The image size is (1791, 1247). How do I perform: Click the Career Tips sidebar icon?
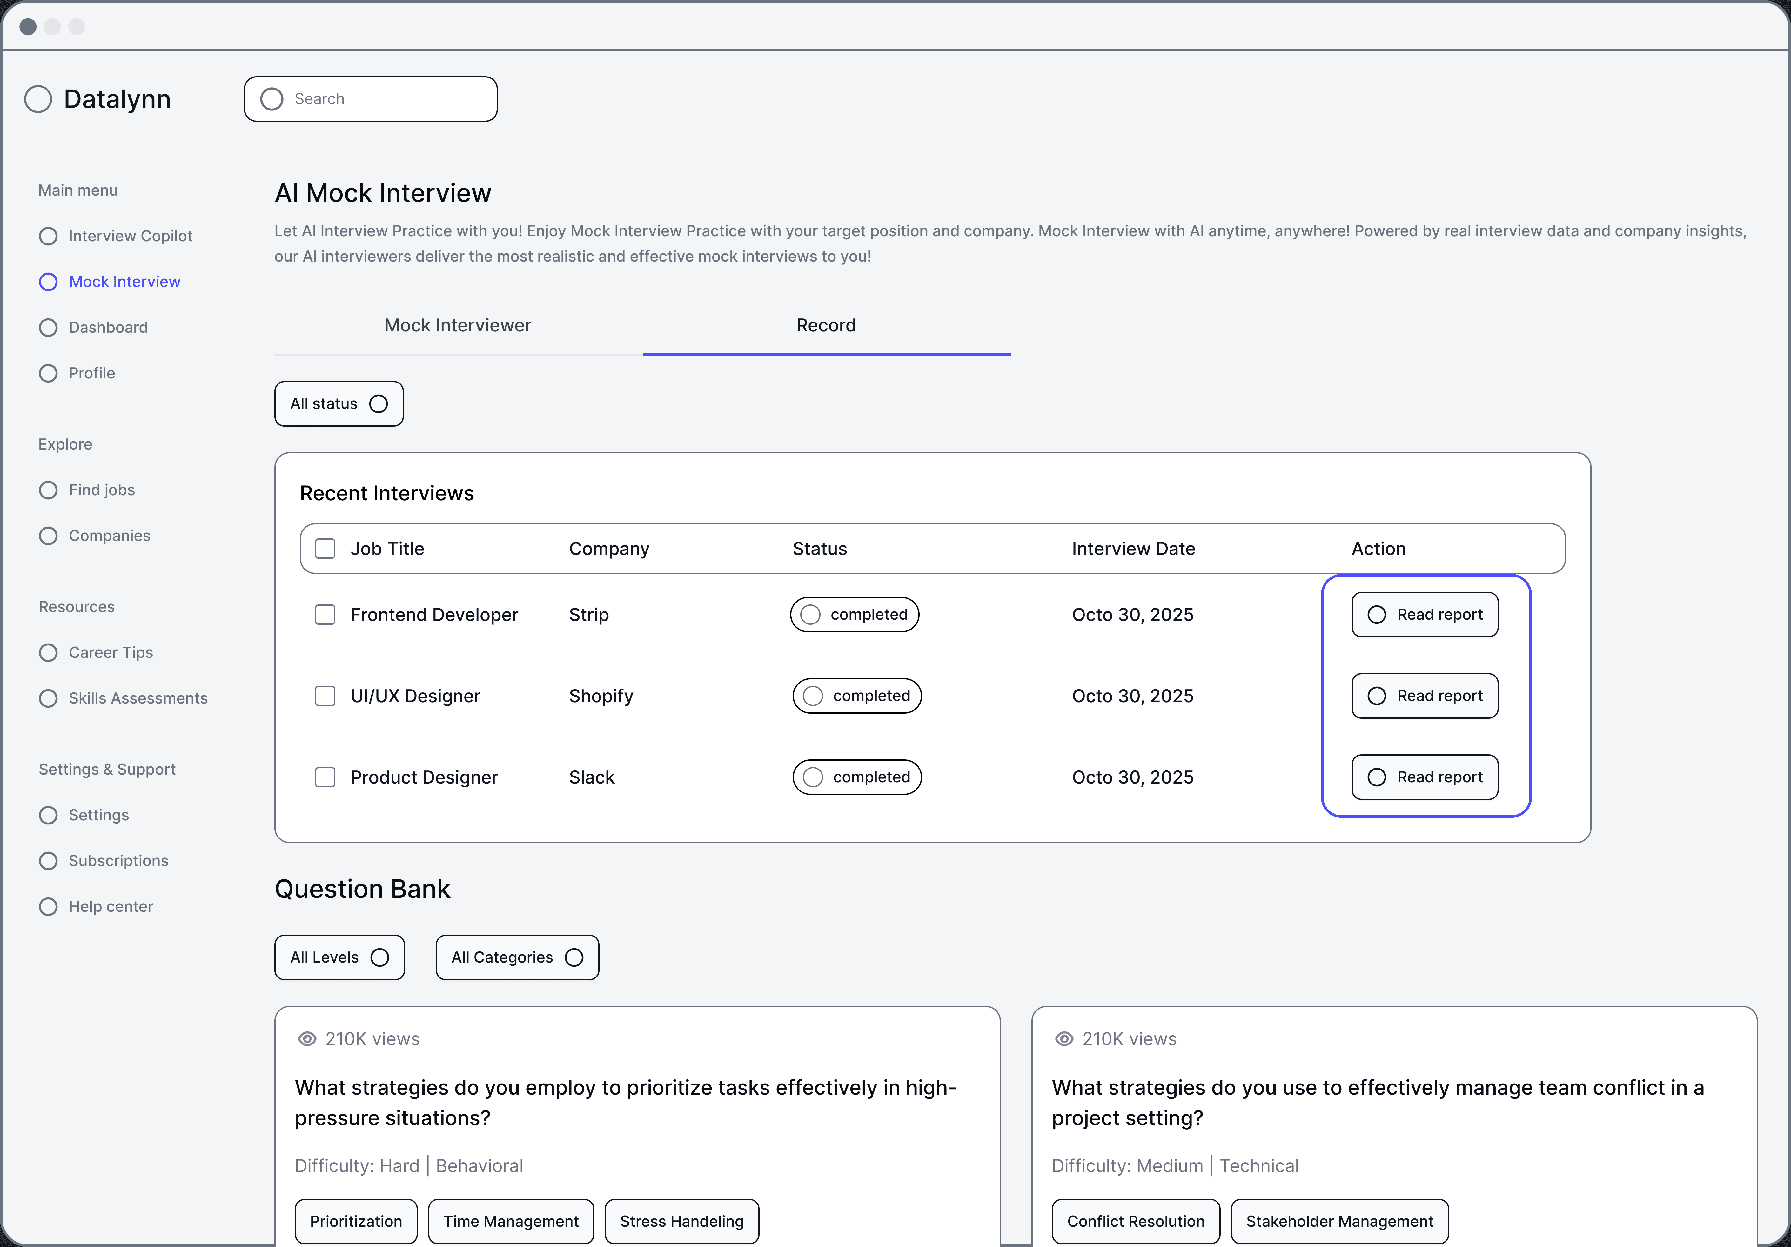coord(48,653)
